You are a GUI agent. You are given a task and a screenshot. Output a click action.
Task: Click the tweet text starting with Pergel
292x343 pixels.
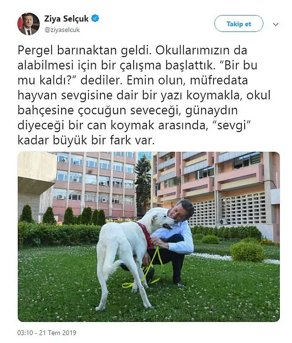(x=144, y=95)
